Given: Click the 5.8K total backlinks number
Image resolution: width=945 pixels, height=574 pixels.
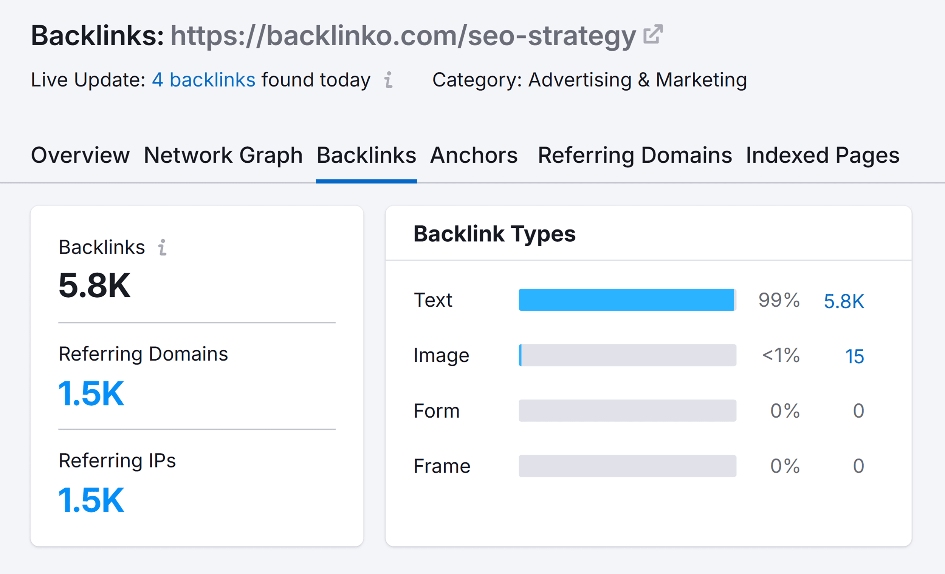Looking at the screenshot, I should click(x=94, y=285).
